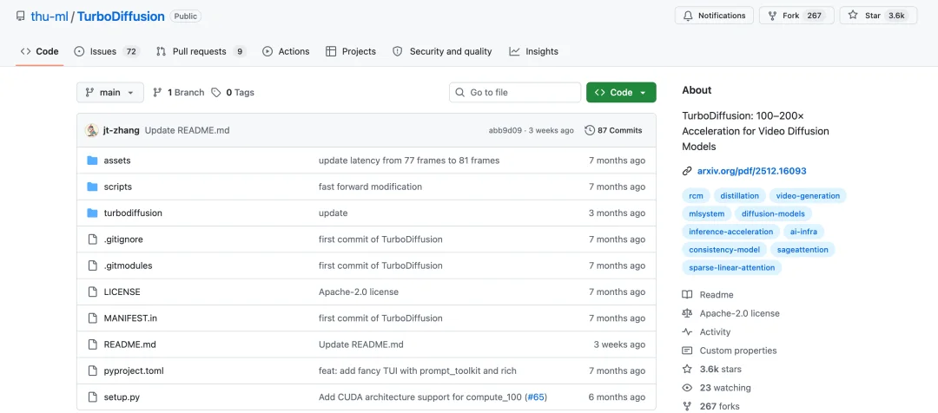Switch to the Code tab

tap(39, 51)
